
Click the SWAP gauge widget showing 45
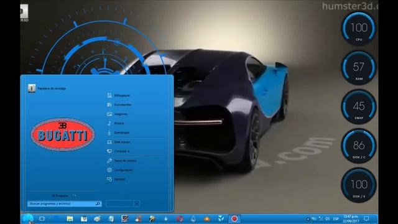[x=359, y=107]
